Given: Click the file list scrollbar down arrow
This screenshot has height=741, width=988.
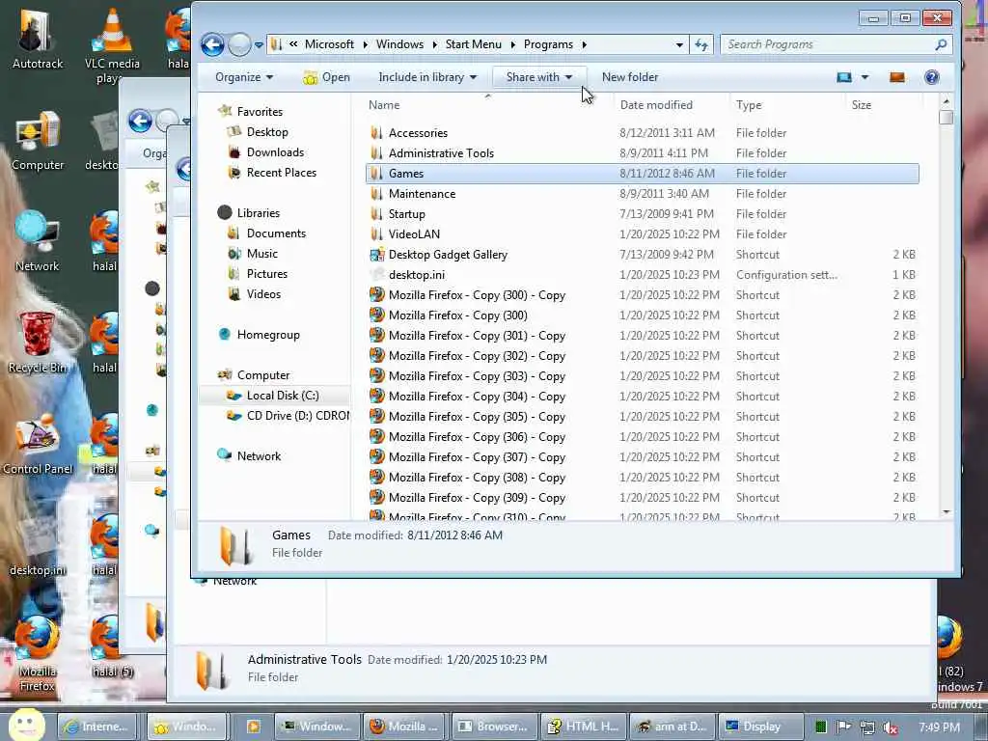Looking at the screenshot, I should click(946, 512).
